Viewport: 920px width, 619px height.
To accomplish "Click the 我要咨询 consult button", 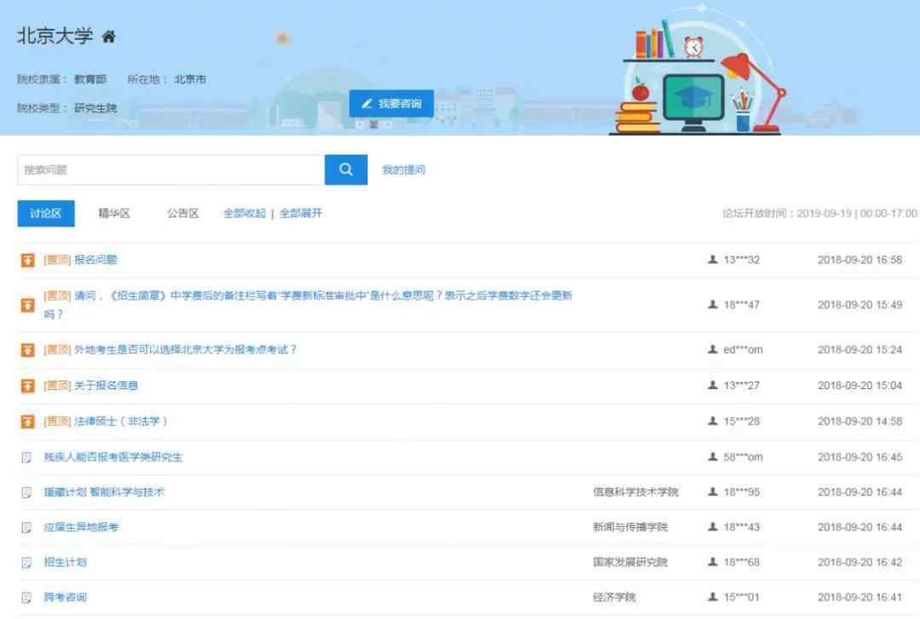I will pos(391,104).
